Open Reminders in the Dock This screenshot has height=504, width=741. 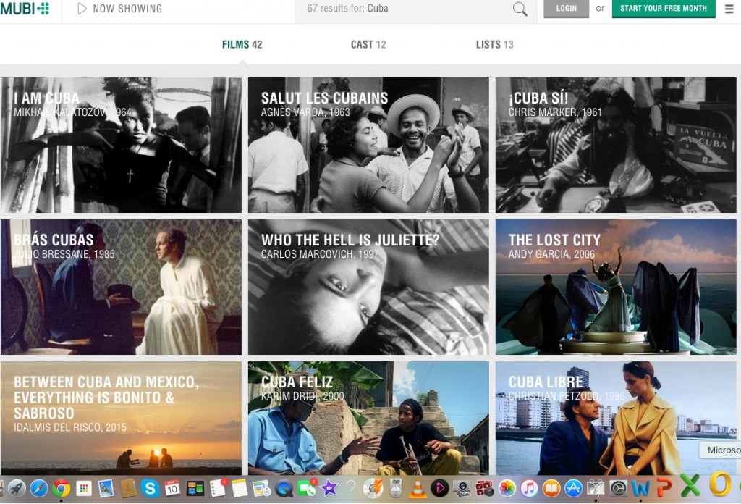coord(218,488)
